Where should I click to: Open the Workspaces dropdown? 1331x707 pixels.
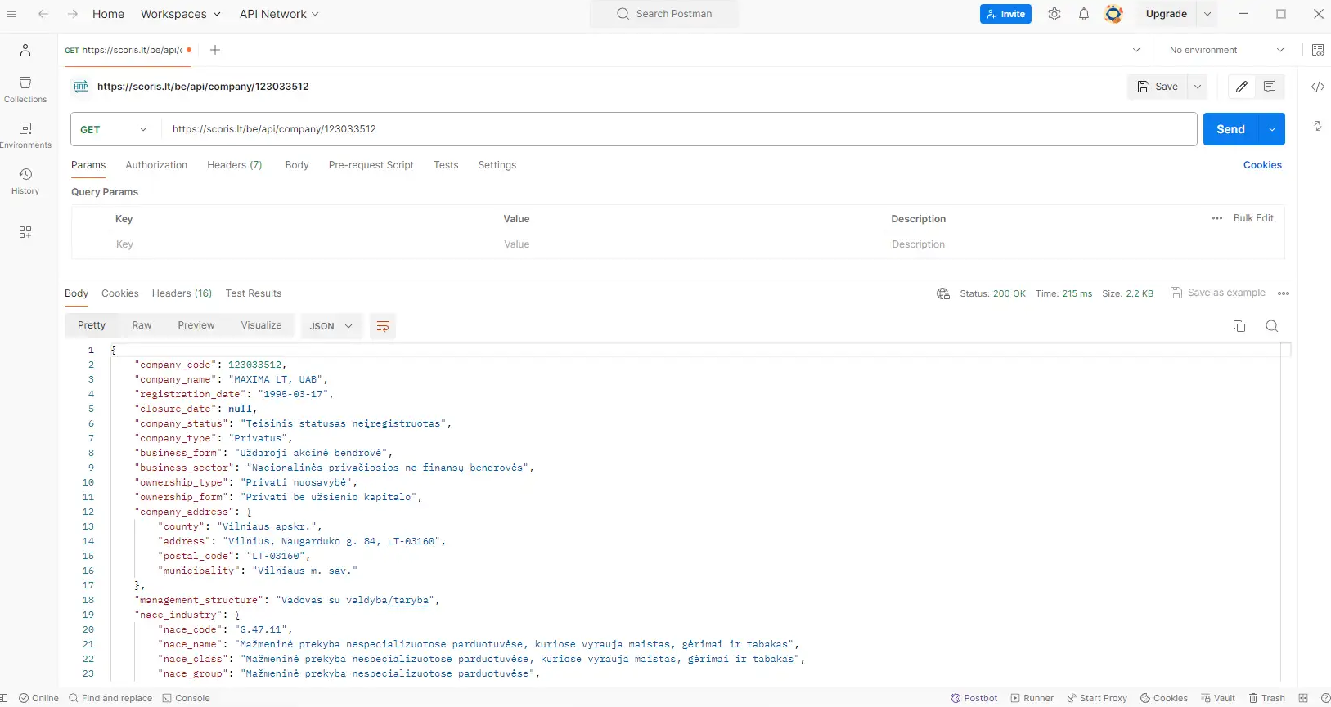pyautogui.click(x=181, y=14)
